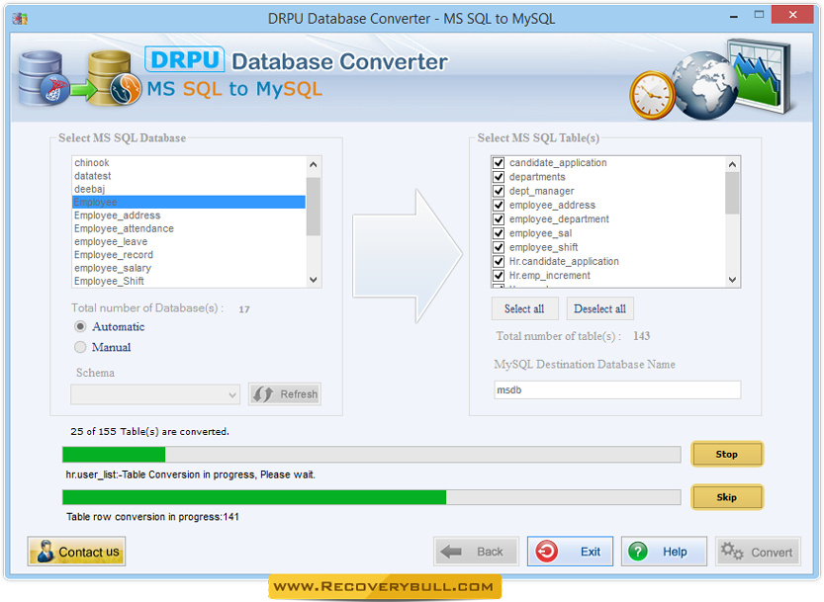Select the datatest database
This screenshot has width=824, height=602.
pos(189,176)
